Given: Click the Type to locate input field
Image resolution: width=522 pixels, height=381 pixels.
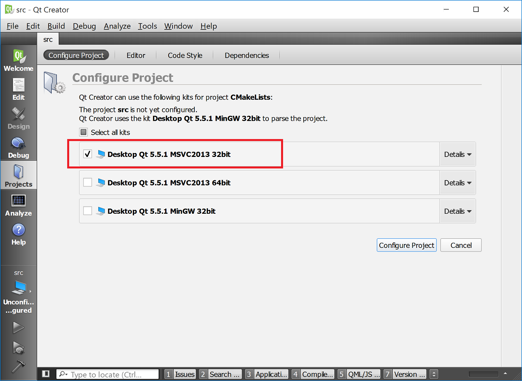Looking at the screenshot, I should 108,374.
